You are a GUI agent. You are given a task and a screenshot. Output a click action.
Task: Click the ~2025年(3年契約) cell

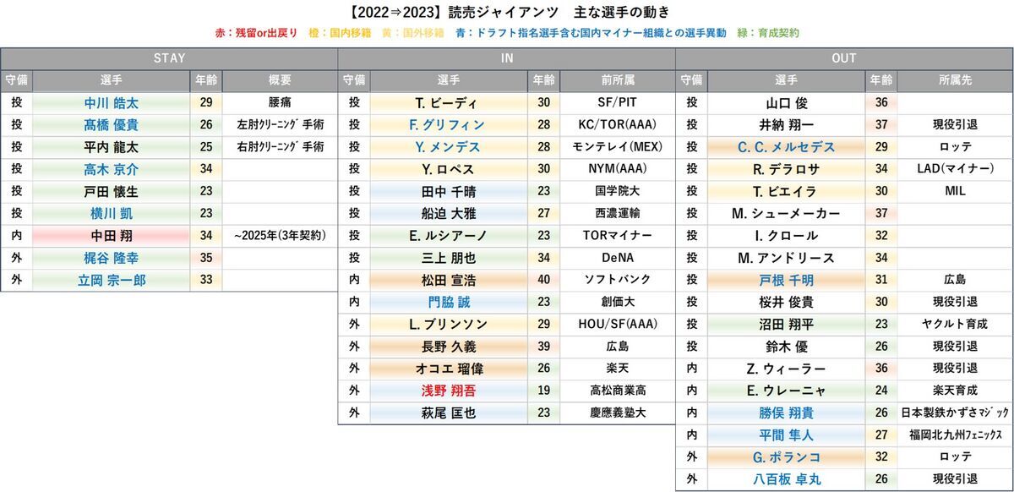tap(279, 236)
